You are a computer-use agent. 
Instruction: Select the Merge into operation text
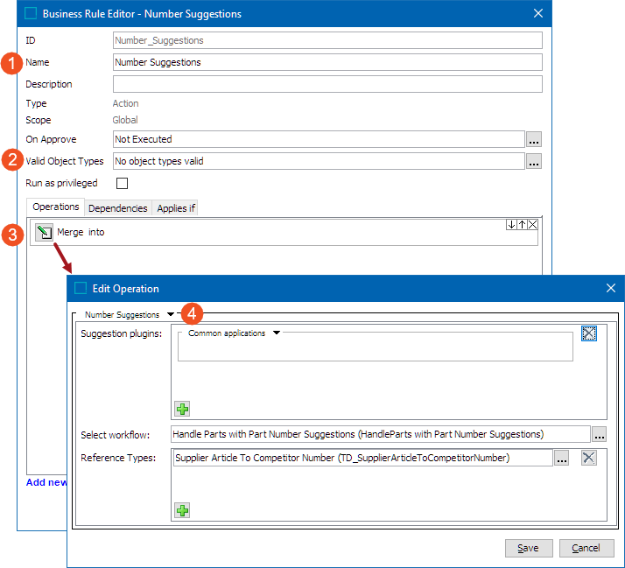coord(81,232)
